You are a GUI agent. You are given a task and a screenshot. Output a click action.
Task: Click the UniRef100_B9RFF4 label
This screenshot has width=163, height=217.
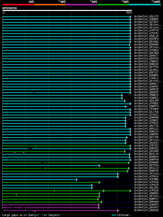[x=146, y=106]
